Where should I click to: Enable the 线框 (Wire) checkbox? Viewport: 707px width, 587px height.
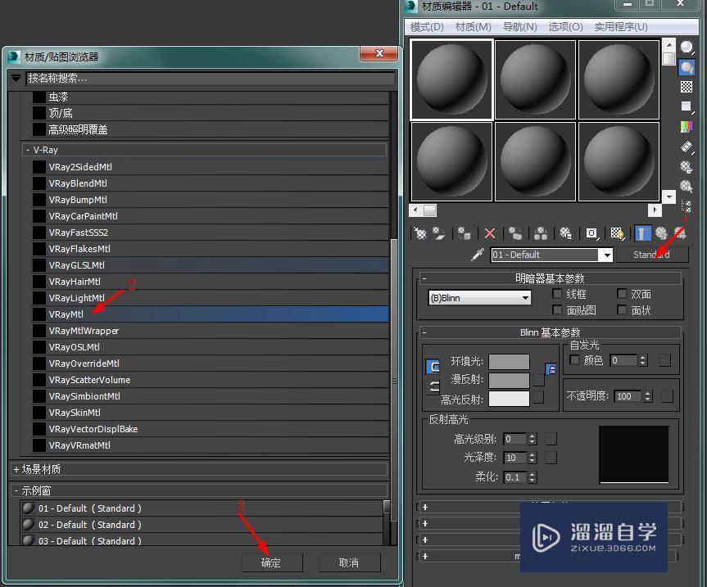(556, 294)
